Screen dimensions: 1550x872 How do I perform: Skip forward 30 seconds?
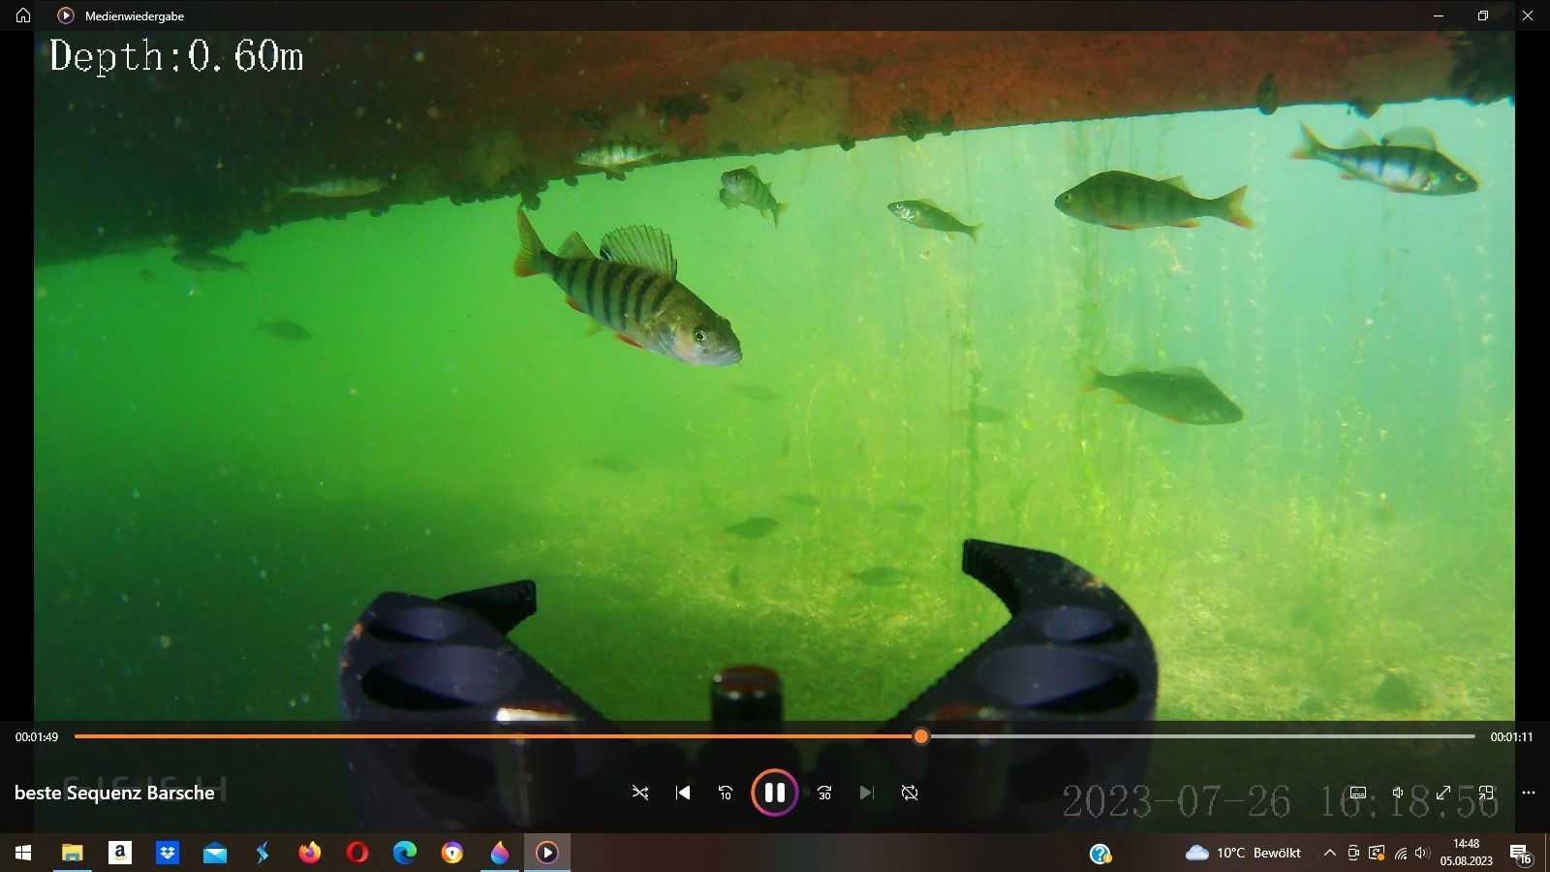tap(824, 793)
